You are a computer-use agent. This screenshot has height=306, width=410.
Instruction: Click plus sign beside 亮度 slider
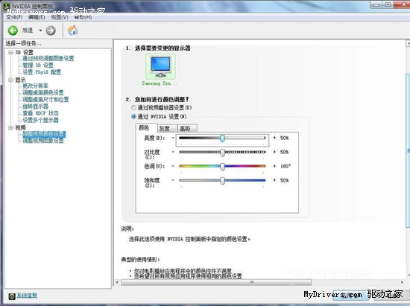click(274, 138)
